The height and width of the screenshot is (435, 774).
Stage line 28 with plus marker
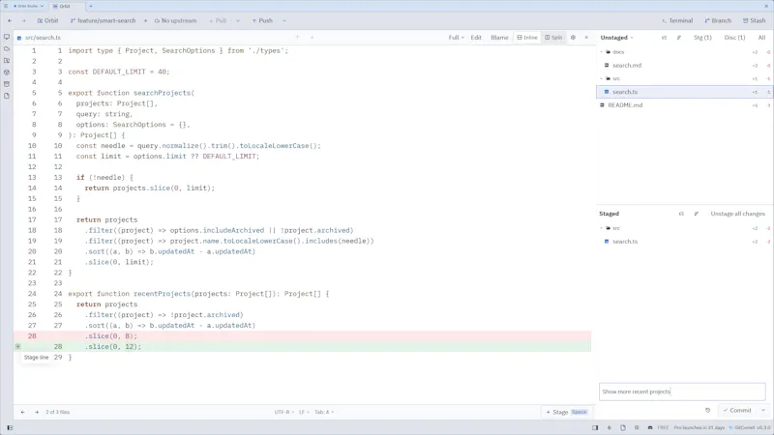coord(17,347)
